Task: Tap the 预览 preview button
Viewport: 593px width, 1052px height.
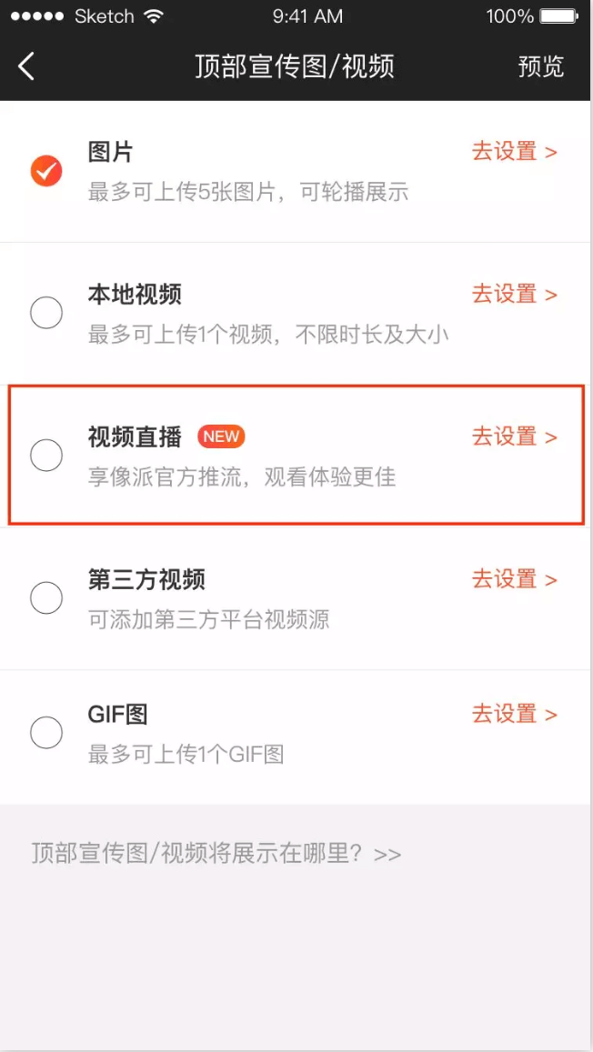Action: (541, 66)
